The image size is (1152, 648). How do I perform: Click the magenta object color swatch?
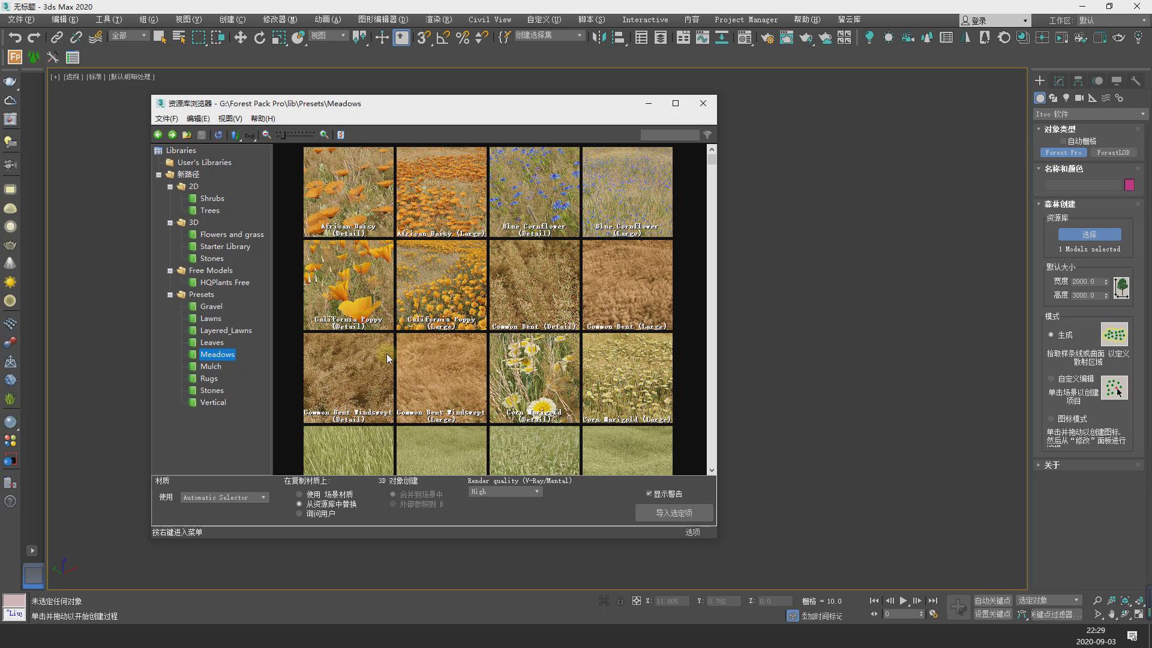click(1129, 185)
